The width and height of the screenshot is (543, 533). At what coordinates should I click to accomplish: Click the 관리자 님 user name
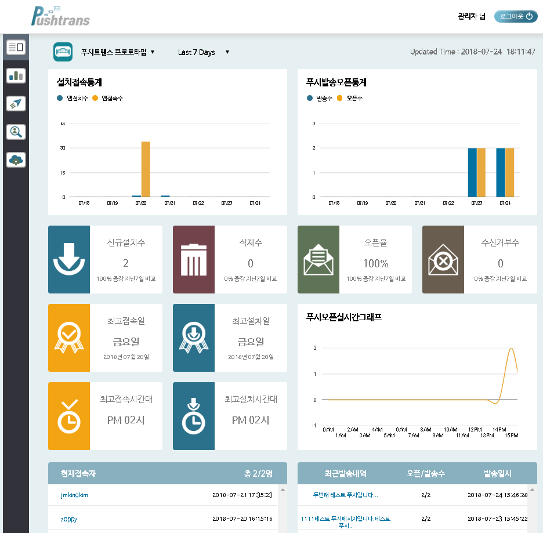click(x=472, y=16)
